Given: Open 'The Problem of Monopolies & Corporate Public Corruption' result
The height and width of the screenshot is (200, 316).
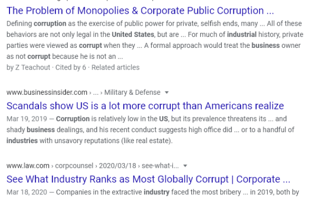Looking at the screenshot, I should click(140, 11).
